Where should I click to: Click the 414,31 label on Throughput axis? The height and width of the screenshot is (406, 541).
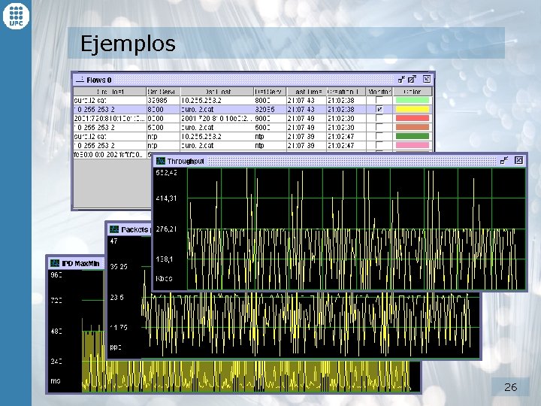[166, 198]
